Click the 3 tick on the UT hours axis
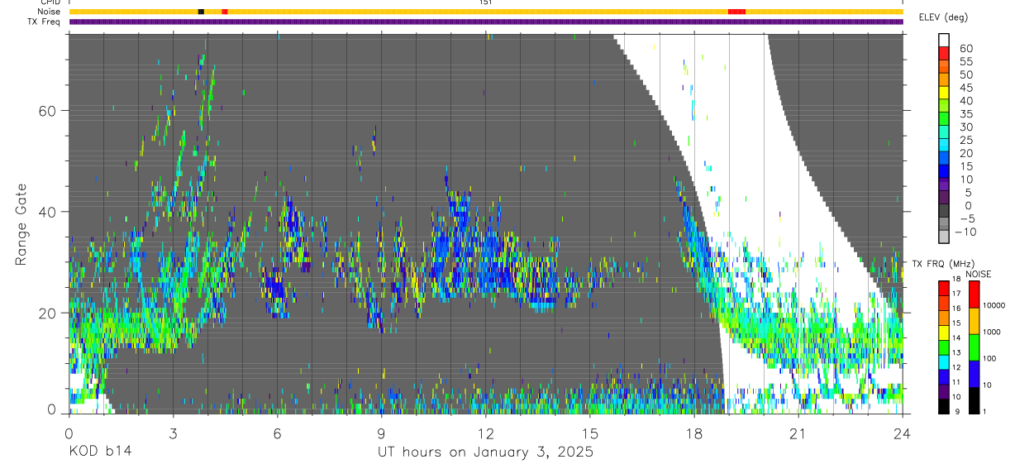1015x469 pixels. (173, 433)
